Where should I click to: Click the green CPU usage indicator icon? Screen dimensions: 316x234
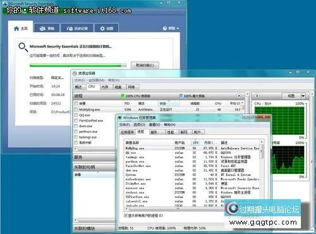[x=123, y=96]
